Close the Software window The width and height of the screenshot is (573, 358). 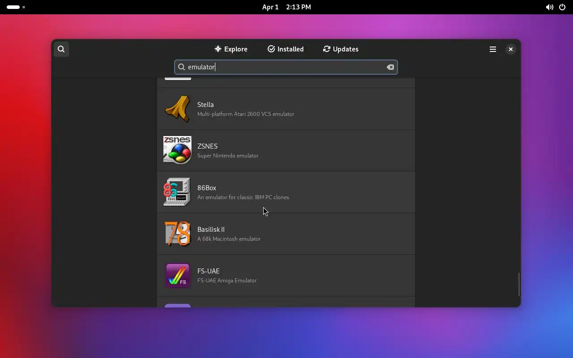click(x=511, y=49)
